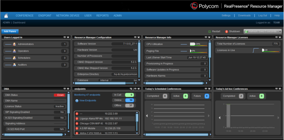The width and height of the screenshot is (284, 140).
Task: Open the CONFERENCE menu
Action: point(25,16)
